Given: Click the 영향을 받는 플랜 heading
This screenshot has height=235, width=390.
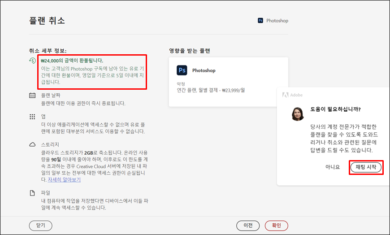Looking at the screenshot, I should coord(190,51).
